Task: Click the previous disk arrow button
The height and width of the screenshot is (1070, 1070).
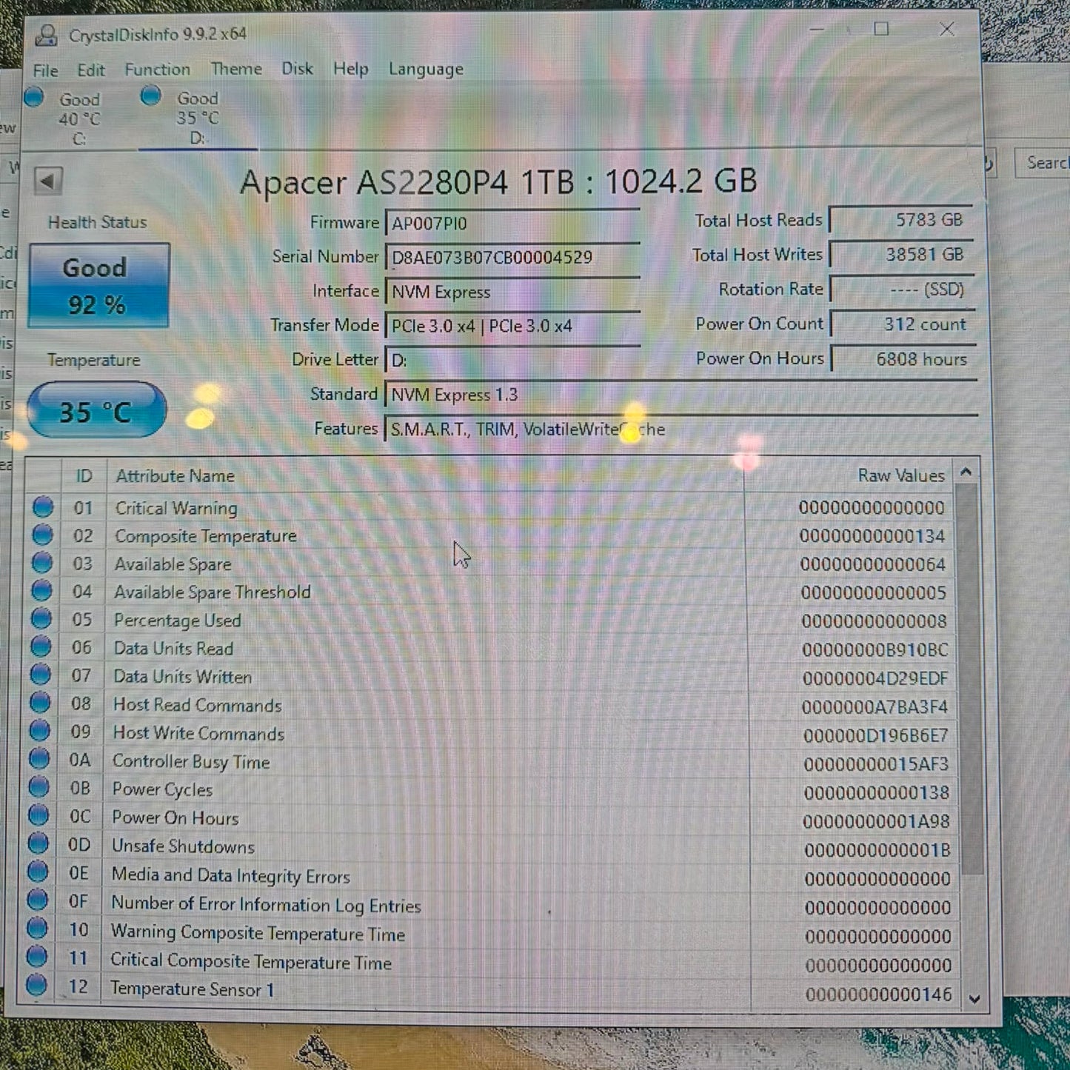Action: [48, 181]
